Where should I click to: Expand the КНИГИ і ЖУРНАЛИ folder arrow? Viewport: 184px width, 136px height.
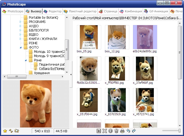[20, 39]
